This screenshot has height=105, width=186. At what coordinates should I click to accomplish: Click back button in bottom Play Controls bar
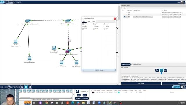tap(22, 87)
